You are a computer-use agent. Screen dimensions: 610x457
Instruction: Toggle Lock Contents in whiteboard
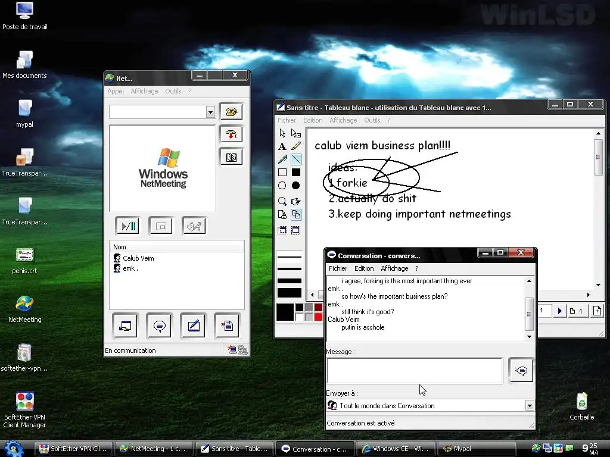pos(282,214)
